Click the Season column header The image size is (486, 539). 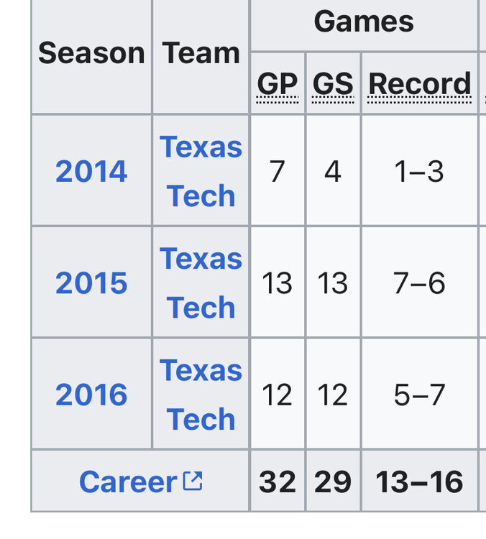click(x=91, y=53)
